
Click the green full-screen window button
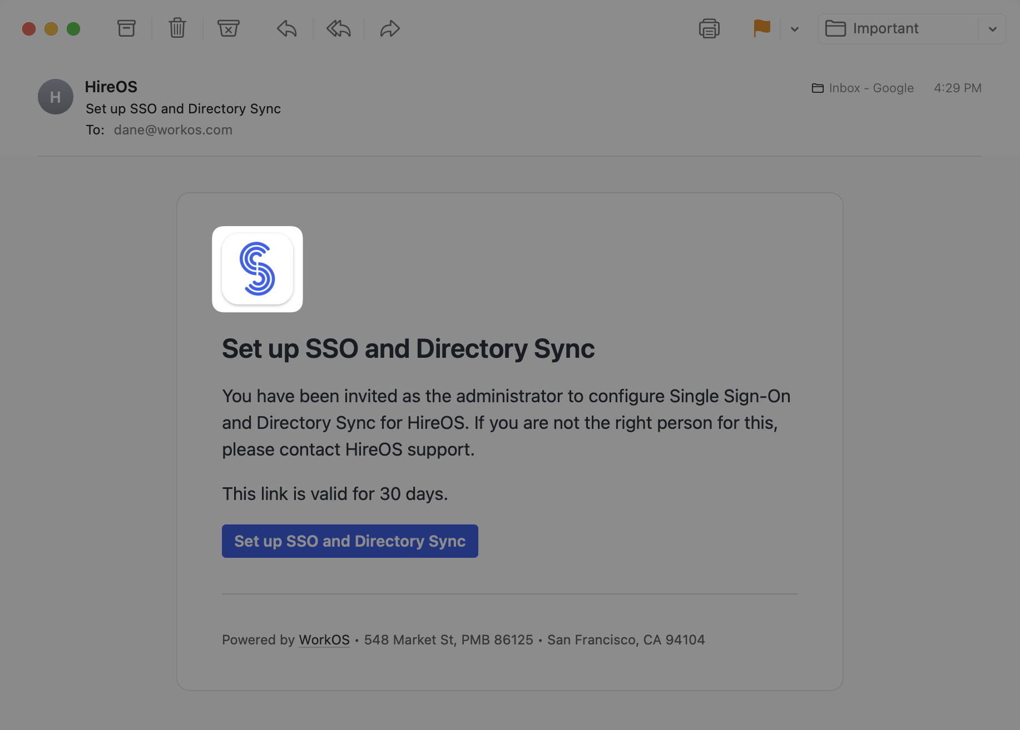click(x=73, y=29)
